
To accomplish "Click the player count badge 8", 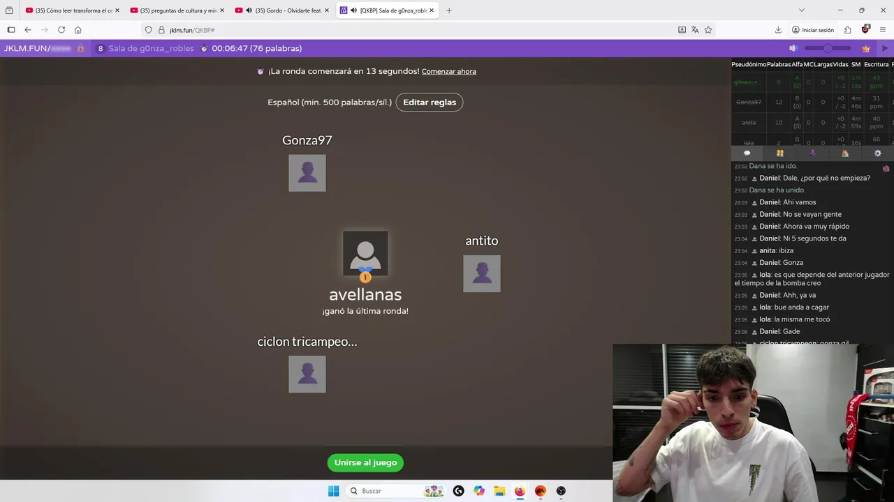I will click(x=101, y=49).
